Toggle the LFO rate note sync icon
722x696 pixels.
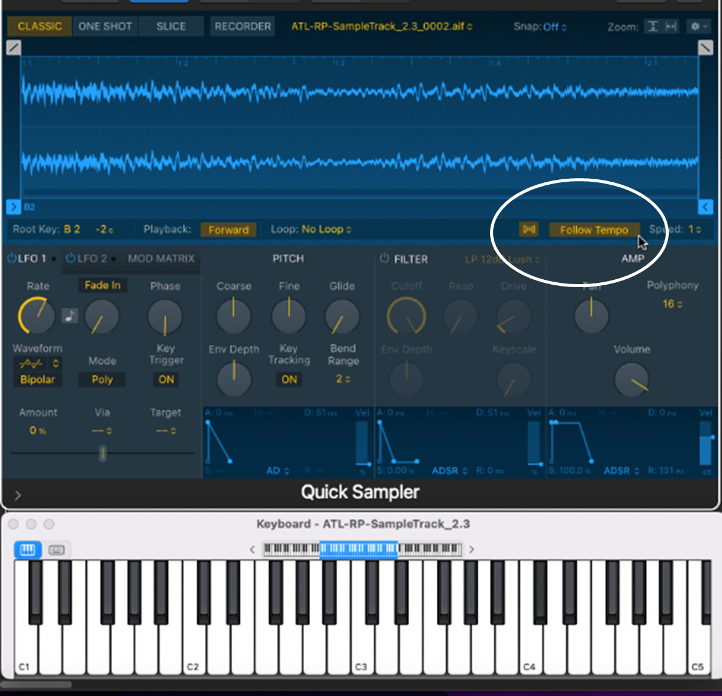pos(70,316)
